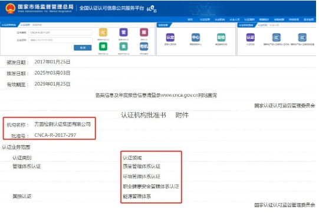The image size is (319, 213).
Task: Select the 检验检测 panel tab
Action: click(163, 25)
